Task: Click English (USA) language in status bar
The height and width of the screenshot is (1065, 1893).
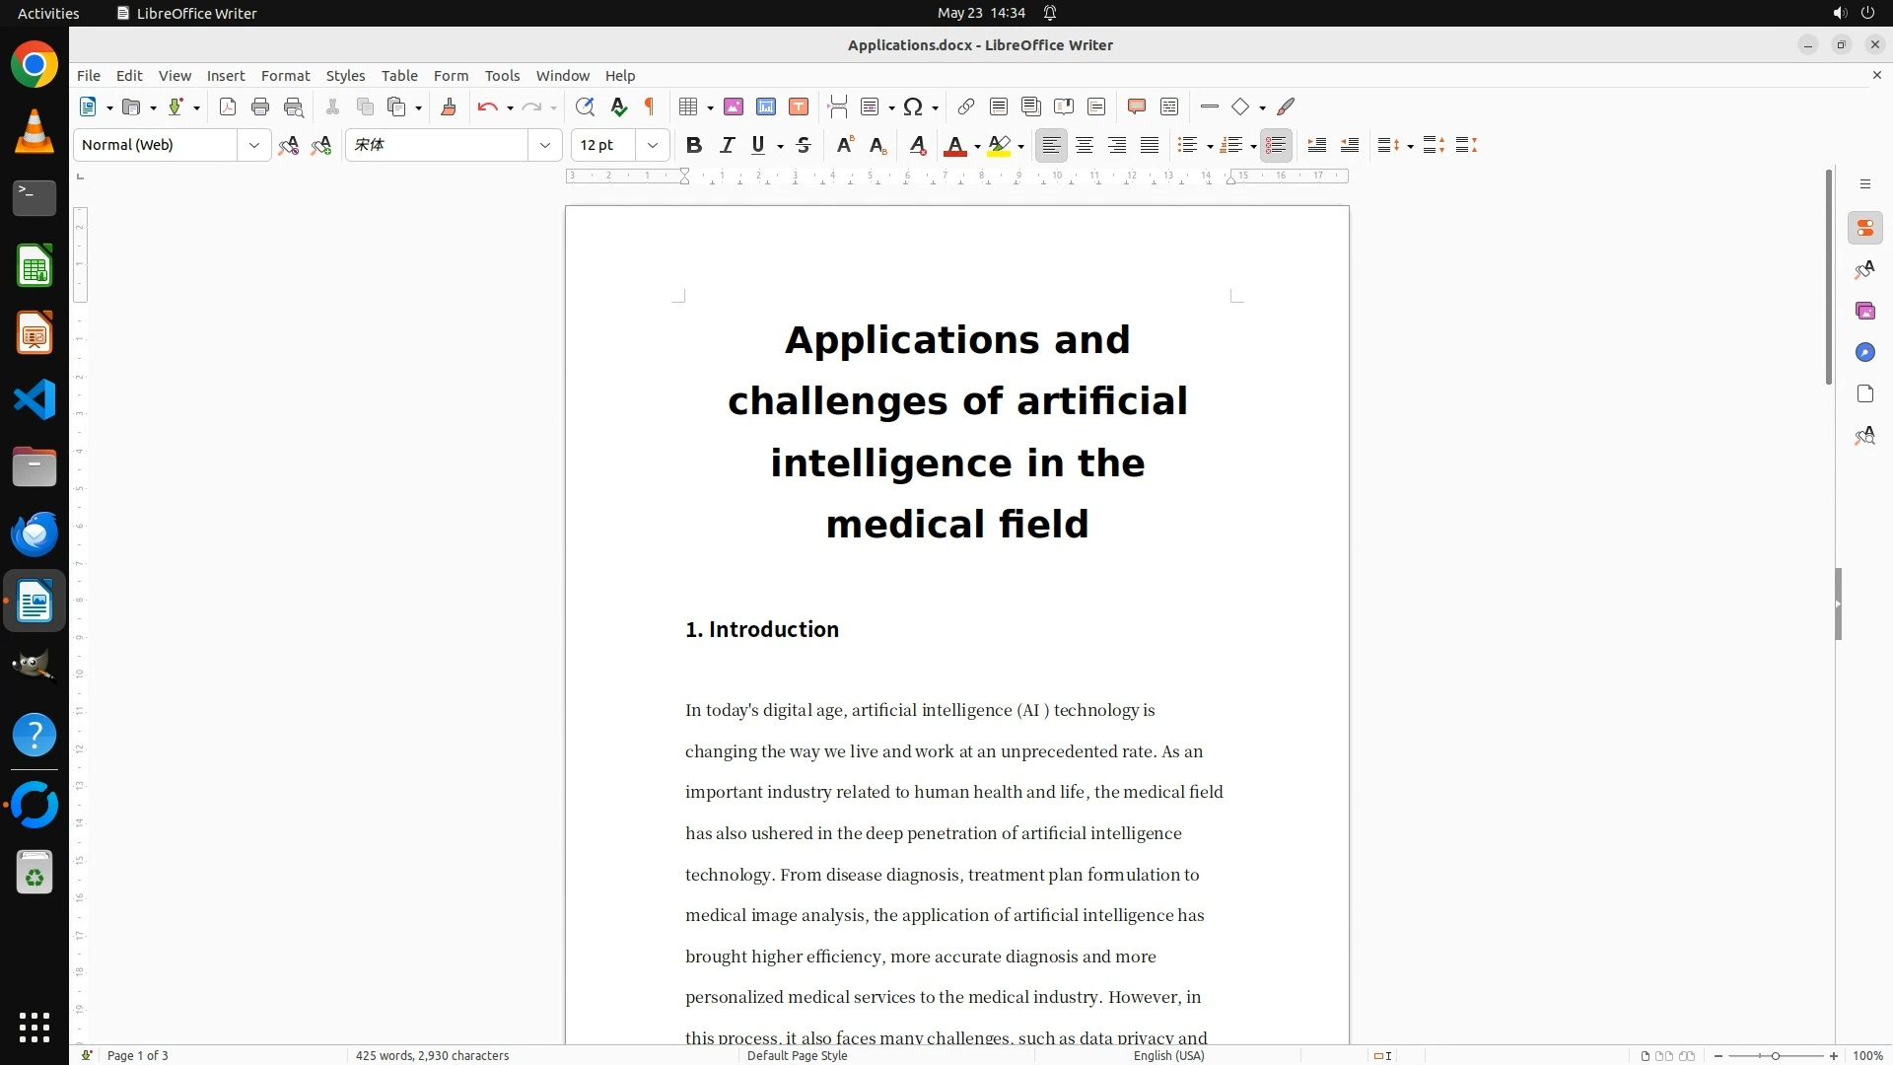Action: (x=1168, y=1056)
